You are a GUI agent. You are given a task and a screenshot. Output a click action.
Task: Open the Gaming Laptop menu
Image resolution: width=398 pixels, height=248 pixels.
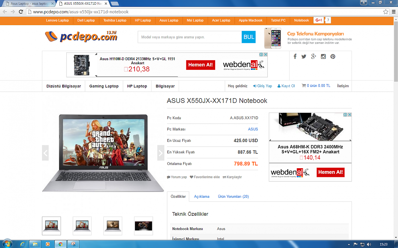(104, 86)
